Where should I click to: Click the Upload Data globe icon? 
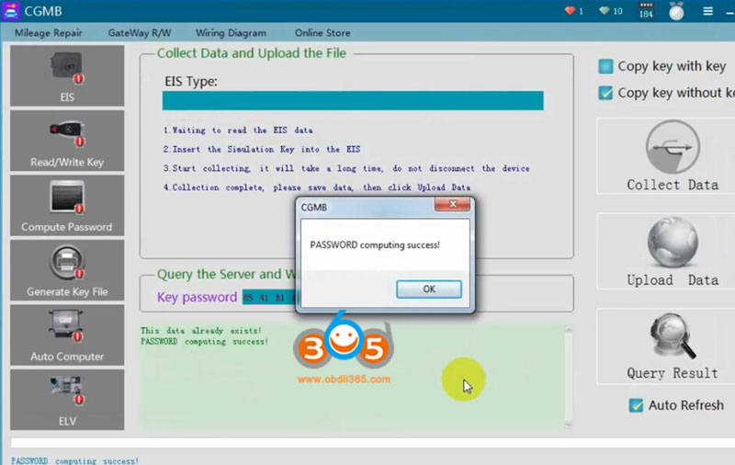click(673, 242)
